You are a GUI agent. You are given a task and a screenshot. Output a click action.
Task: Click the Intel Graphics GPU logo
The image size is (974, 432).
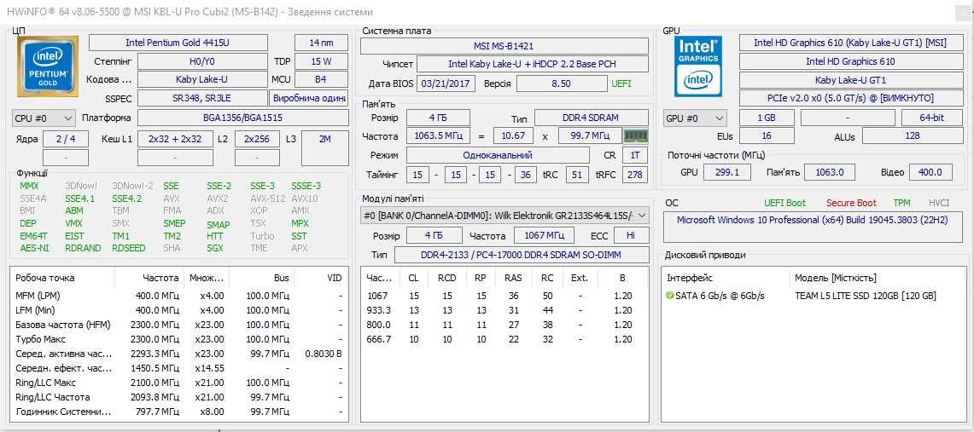tap(699, 66)
